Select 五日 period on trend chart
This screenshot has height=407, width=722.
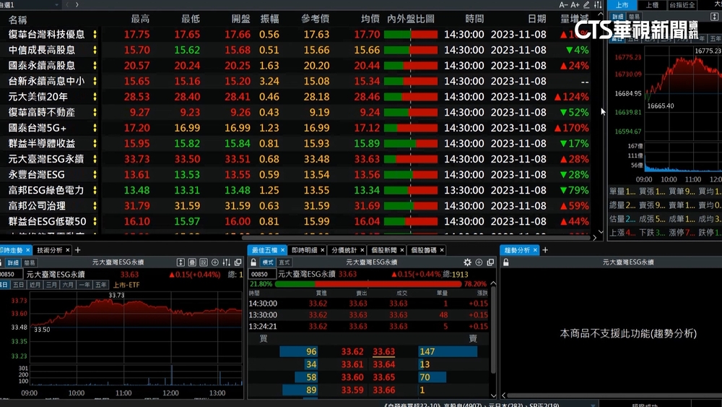point(18,285)
